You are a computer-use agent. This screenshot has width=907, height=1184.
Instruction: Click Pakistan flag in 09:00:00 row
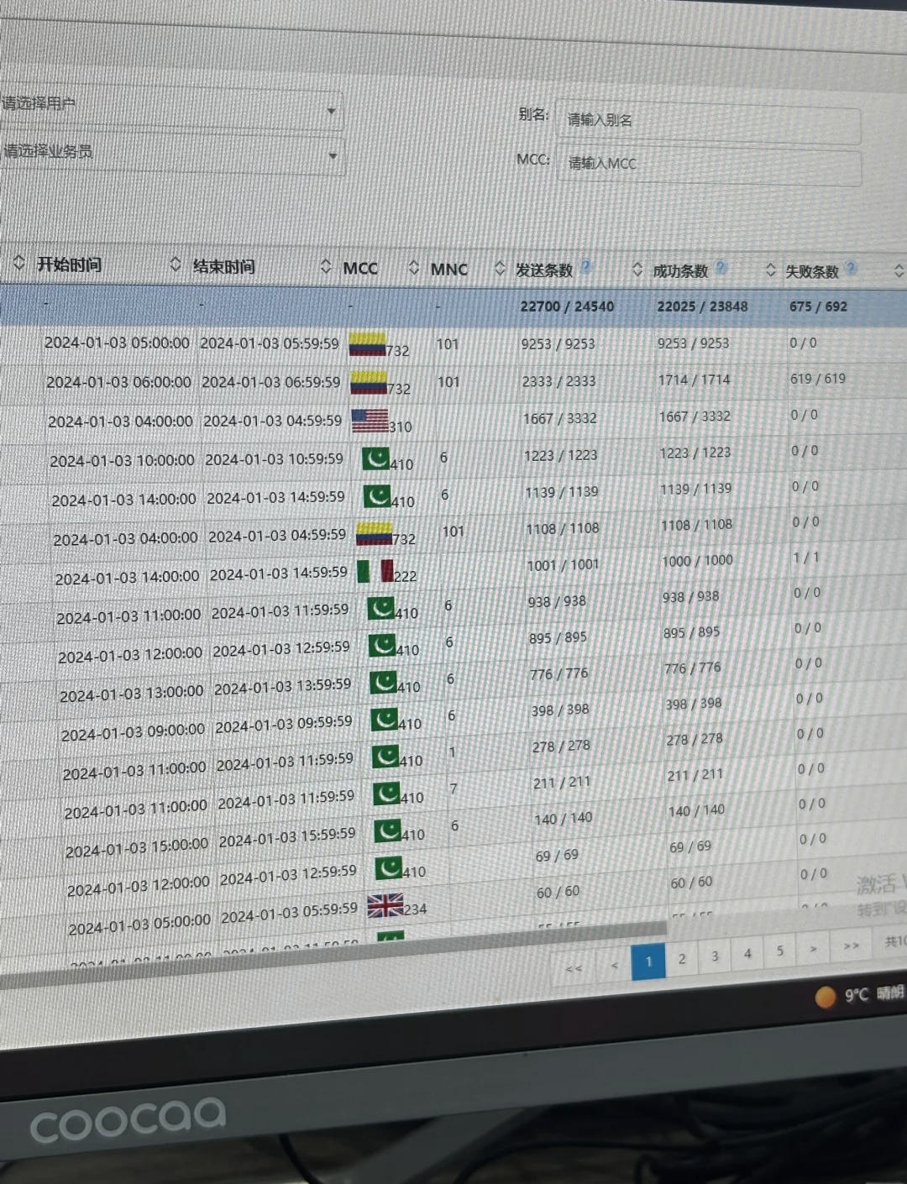coord(384,720)
